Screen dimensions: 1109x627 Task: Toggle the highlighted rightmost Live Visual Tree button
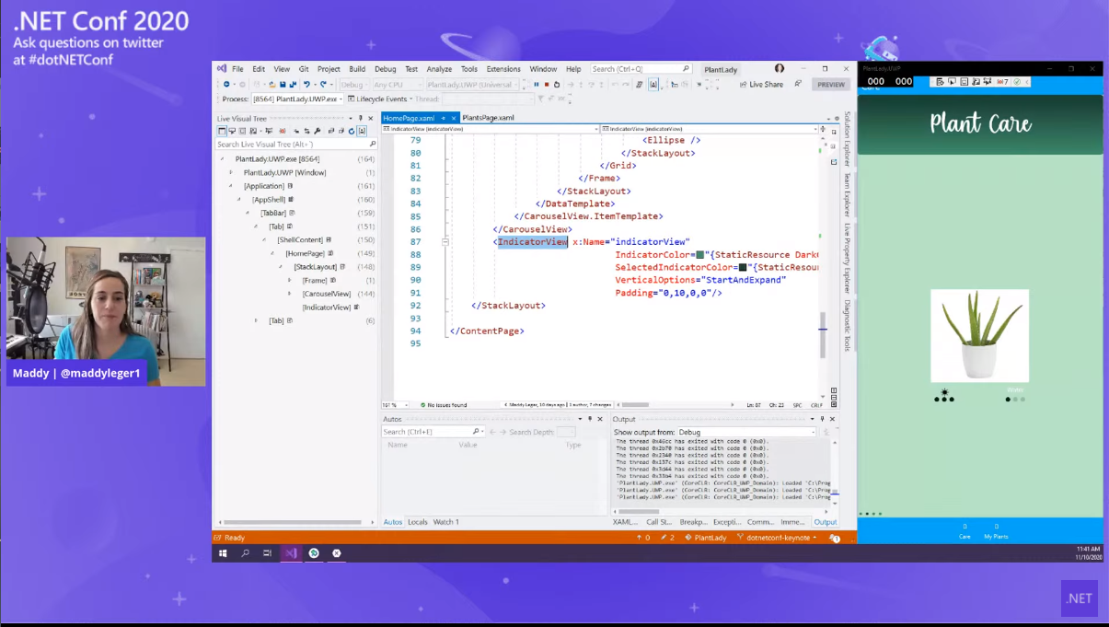(363, 131)
